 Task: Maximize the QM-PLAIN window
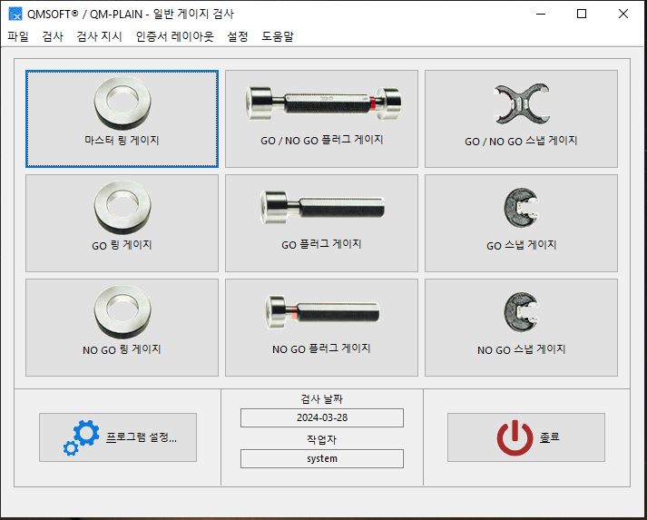582,14
